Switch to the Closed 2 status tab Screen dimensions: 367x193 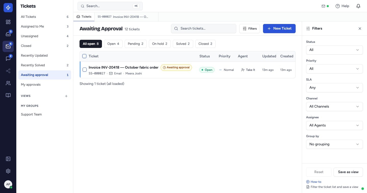click(205, 44)
